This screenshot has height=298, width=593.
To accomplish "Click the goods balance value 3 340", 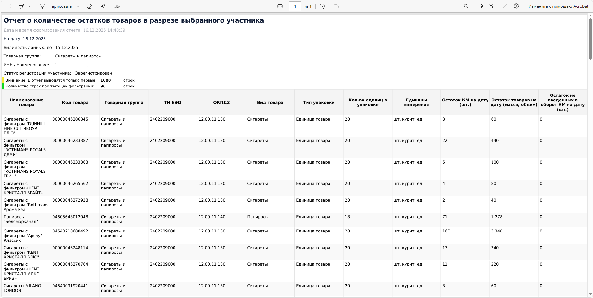I will click(497, 231).
